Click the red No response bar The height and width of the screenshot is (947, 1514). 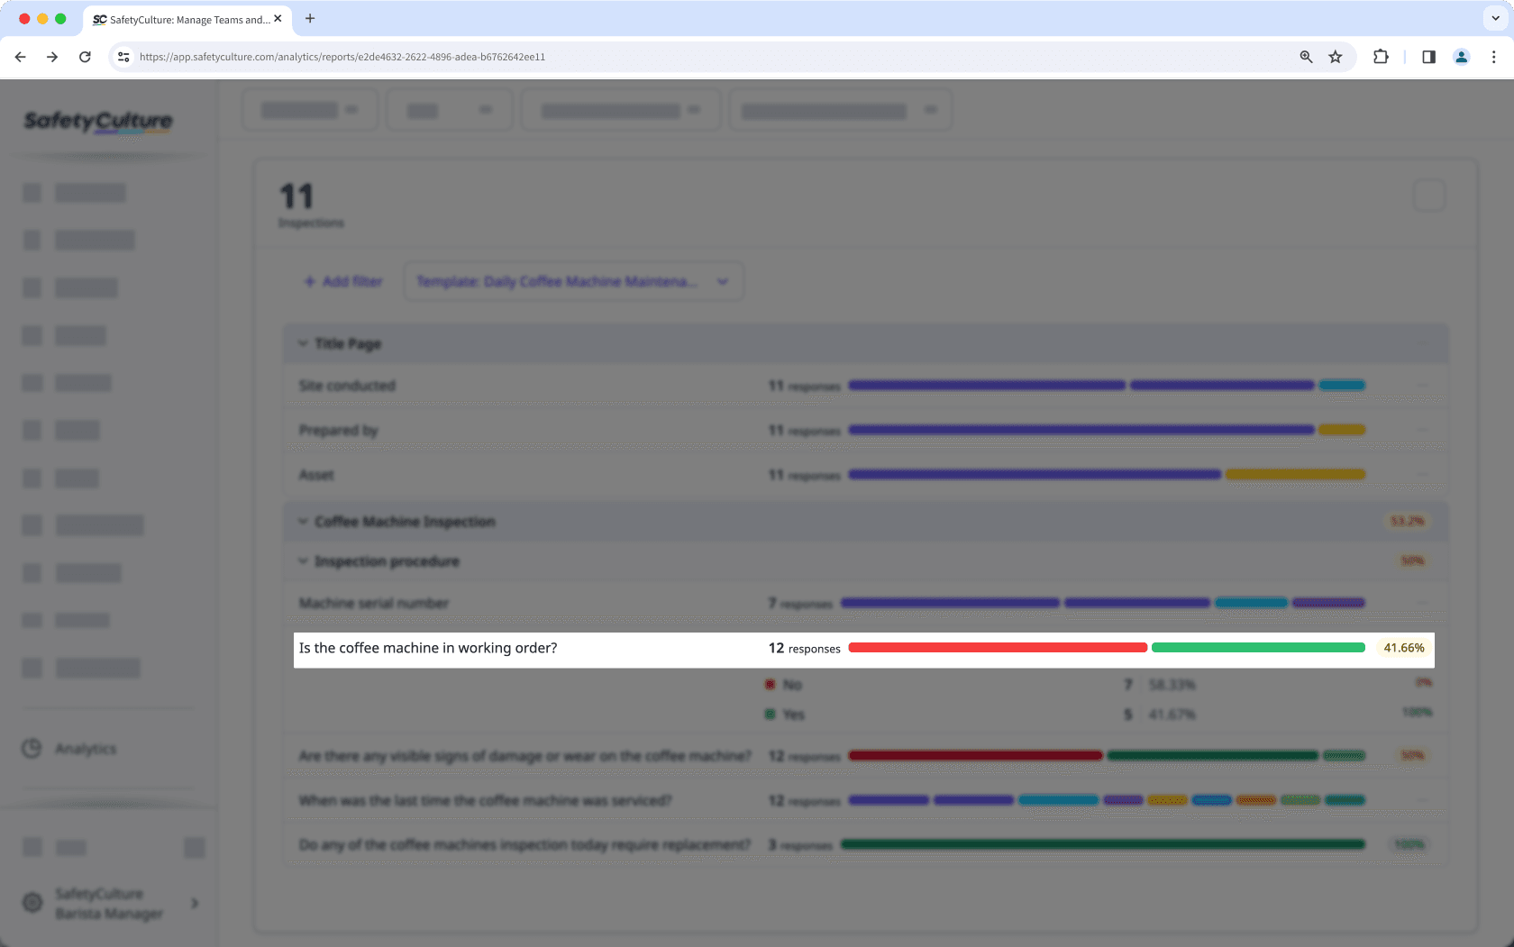(997, 648)
